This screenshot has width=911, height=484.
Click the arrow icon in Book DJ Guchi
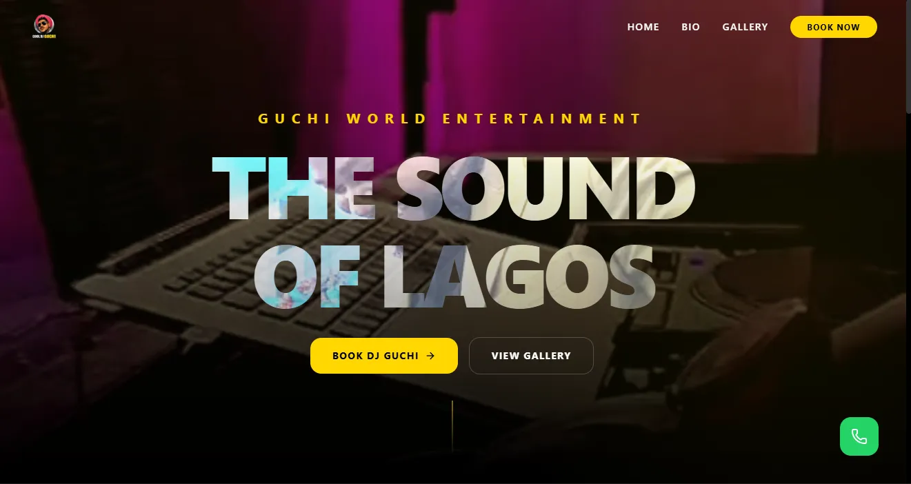point(430,356)
